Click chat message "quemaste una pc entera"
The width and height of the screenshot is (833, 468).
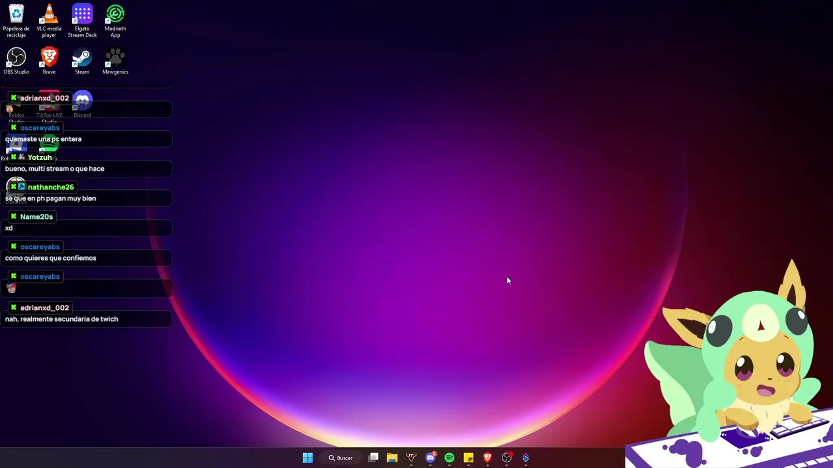pos(44,139)
